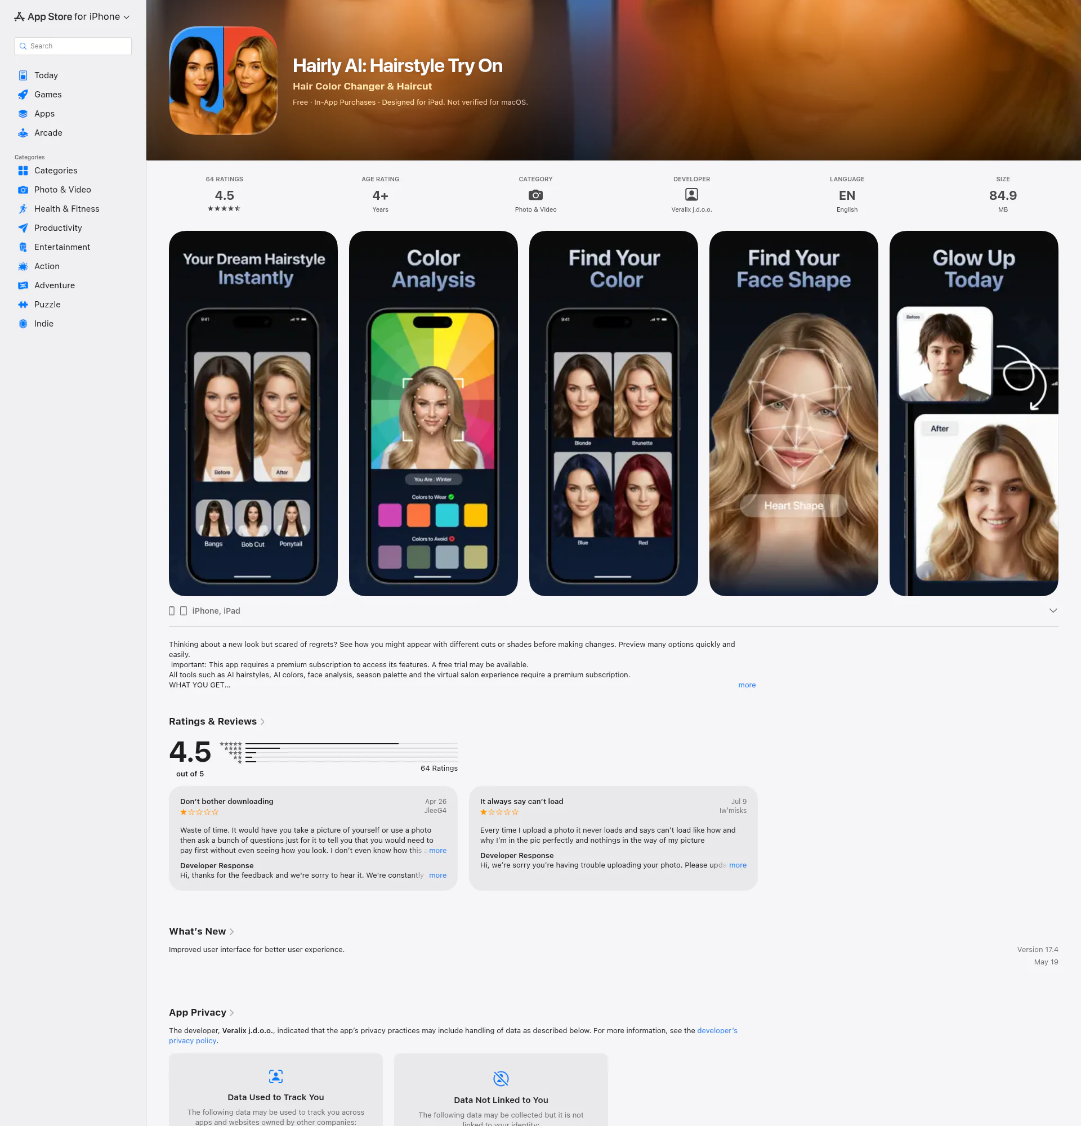Open What's New version history chevron

[x=231, y=932]
